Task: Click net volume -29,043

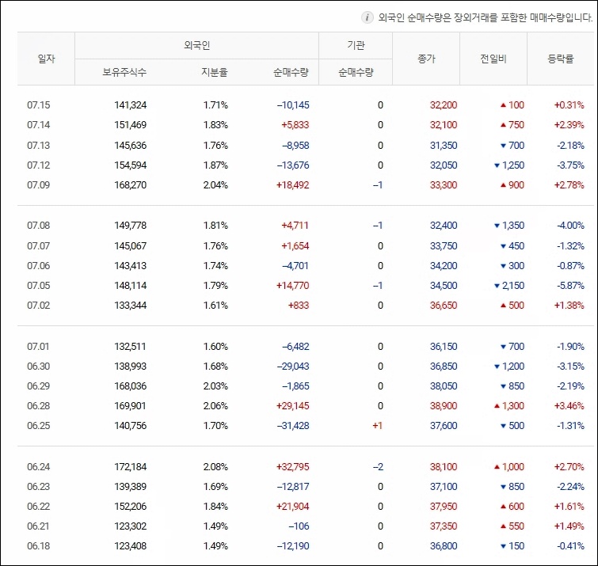Action: click(x=293, y=367)
